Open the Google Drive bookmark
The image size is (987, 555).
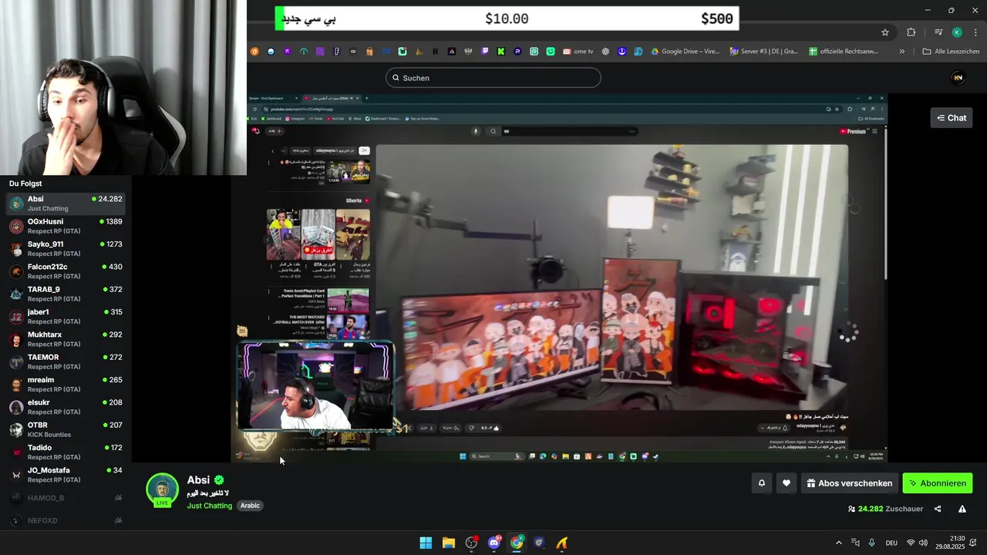click(x=685, y=52)
